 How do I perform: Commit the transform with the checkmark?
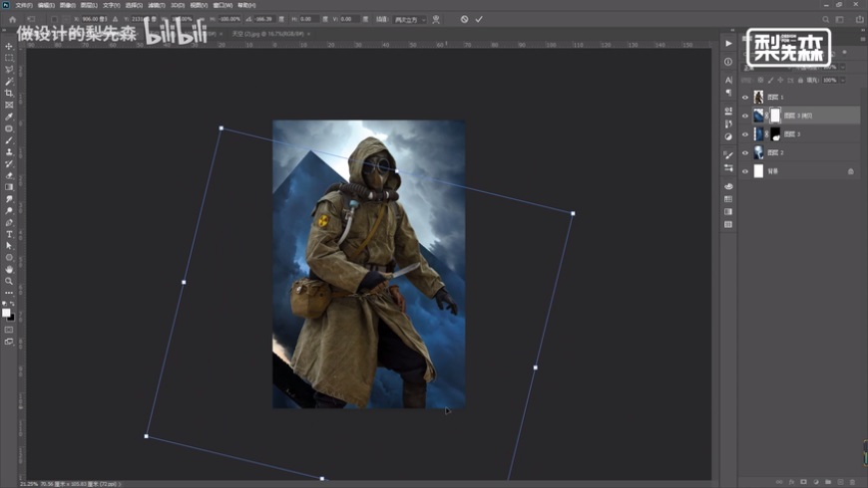tap(479, 19)
